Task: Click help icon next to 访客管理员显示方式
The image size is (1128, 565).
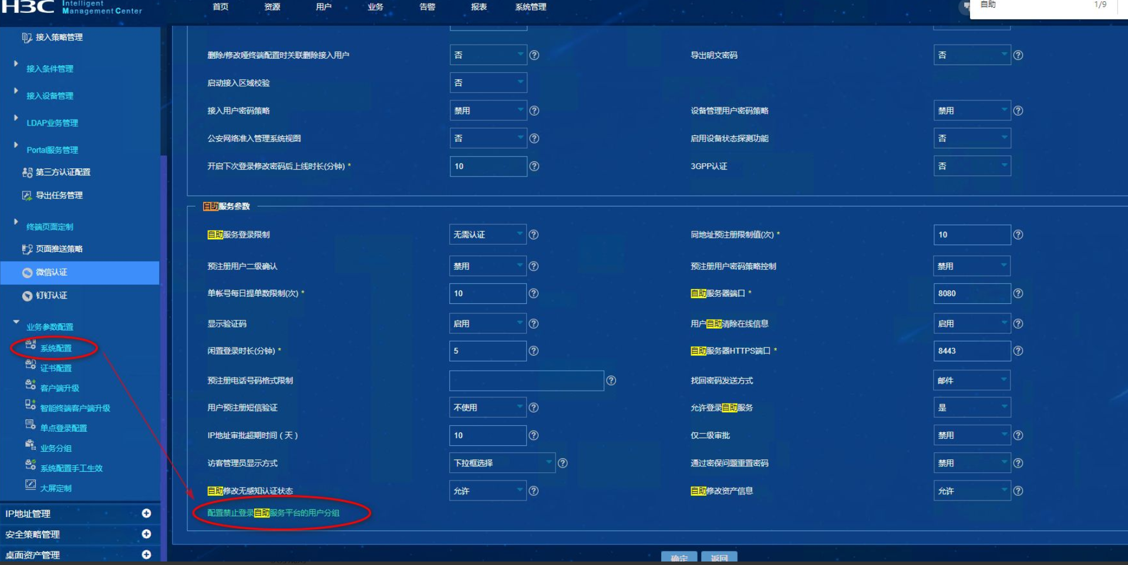Action: click(563, 463)
